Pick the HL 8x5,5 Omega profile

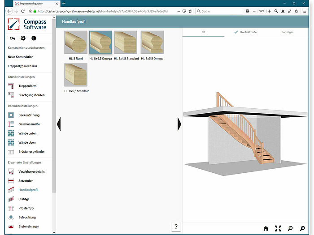[152, 43]
